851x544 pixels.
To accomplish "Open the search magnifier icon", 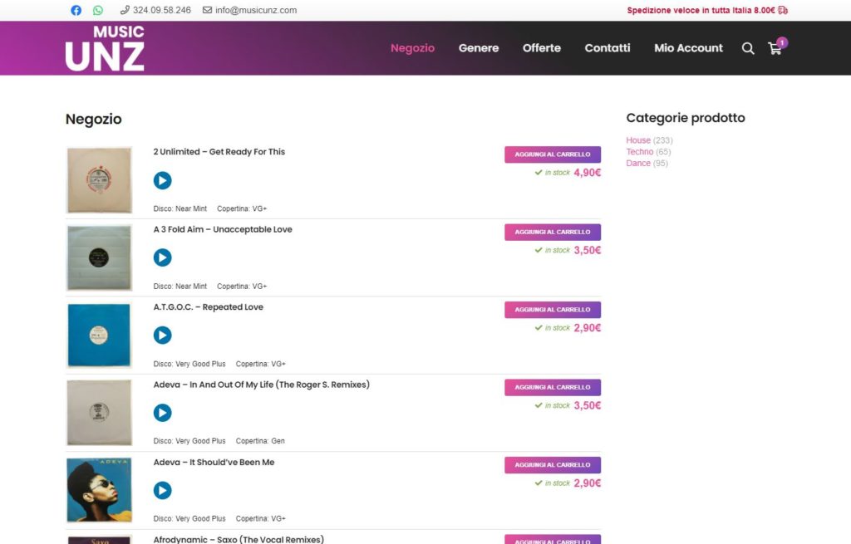I will tap(748, 48).
